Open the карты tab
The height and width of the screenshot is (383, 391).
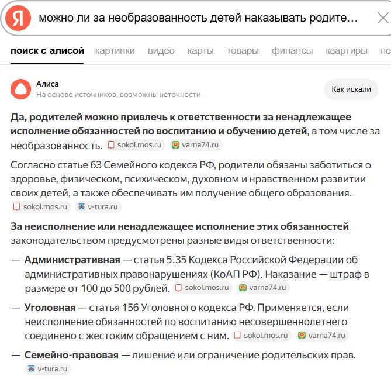click(200, 51)
